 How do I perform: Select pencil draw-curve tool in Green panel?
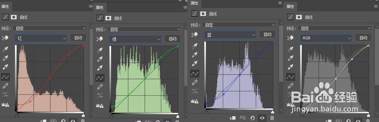pos(100,86)
